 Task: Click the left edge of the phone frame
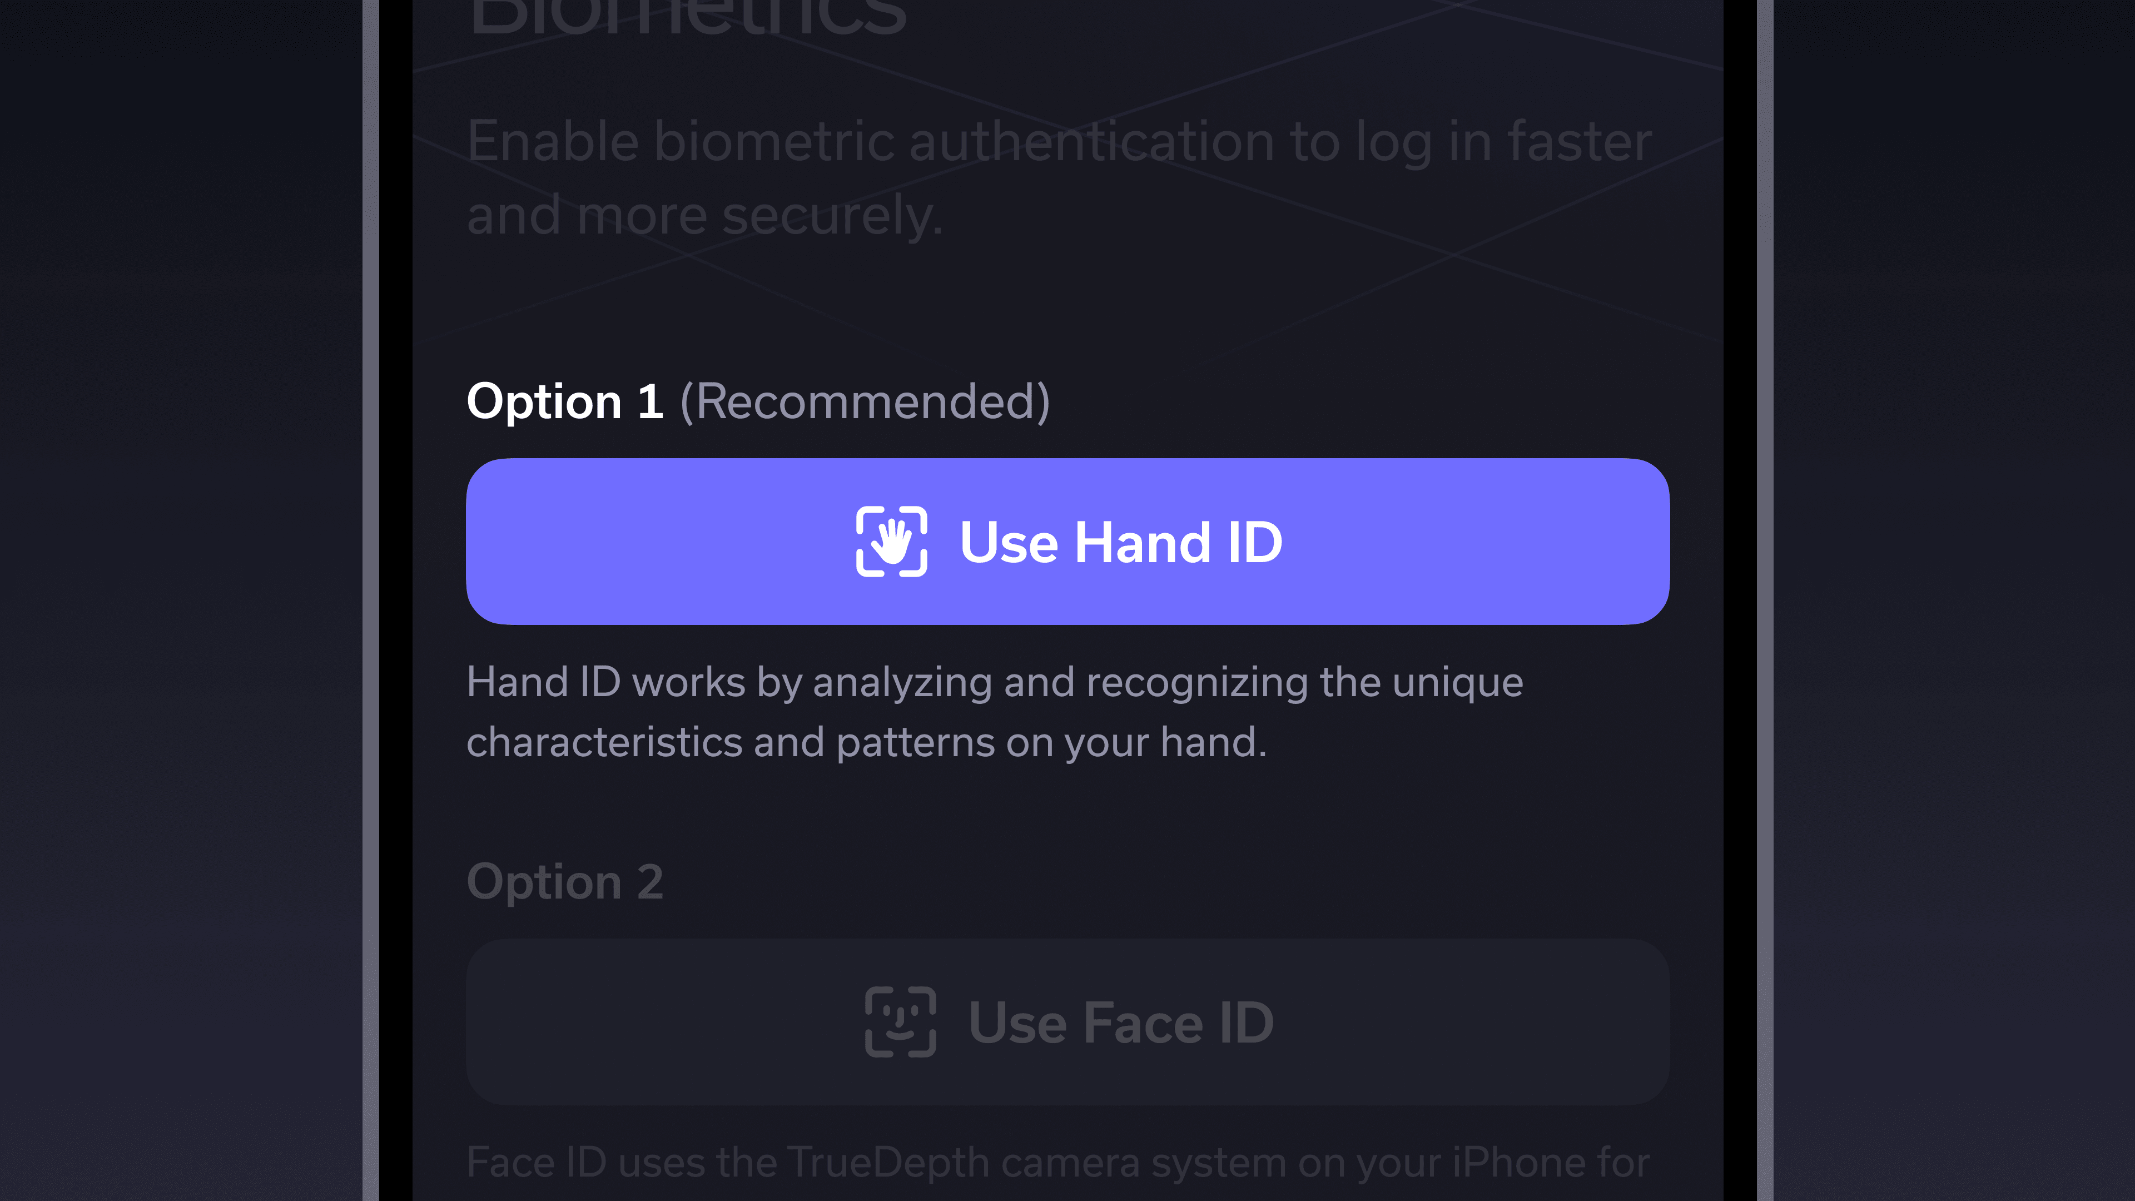370,600
